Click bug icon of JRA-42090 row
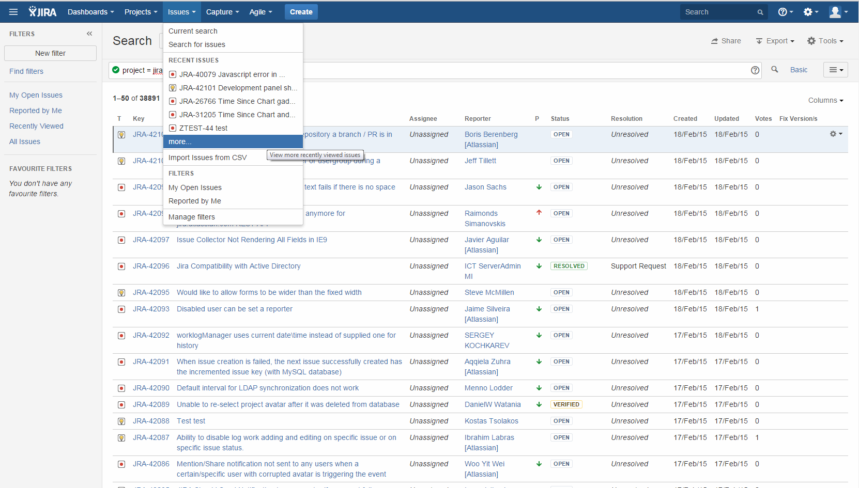The image size is (859, 488). [x=121, y=388]
